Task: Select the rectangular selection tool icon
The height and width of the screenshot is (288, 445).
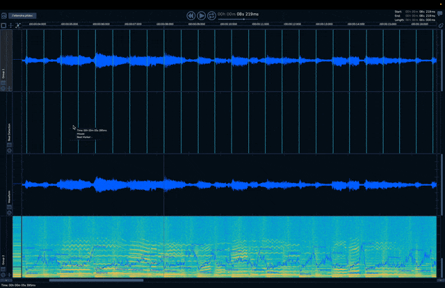Action: click(x=3, y=25)
